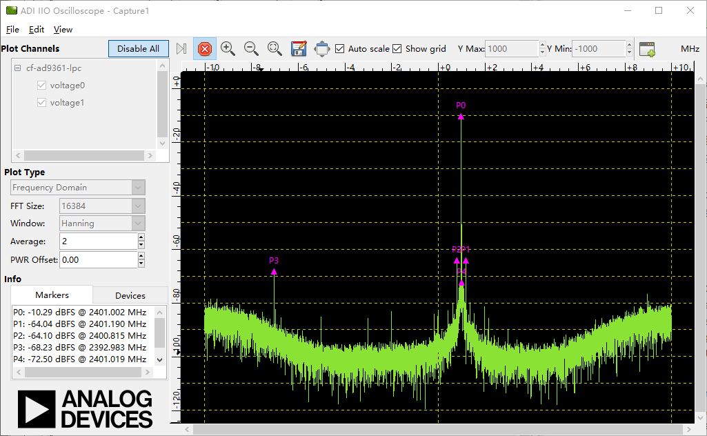Screen dimensions: 707x436
Task: Click the zoom fit magnifier icon
Action: tap(275, 49)
